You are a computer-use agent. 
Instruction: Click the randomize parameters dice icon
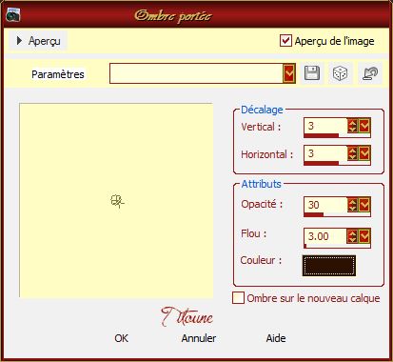(x=340, y=73)
